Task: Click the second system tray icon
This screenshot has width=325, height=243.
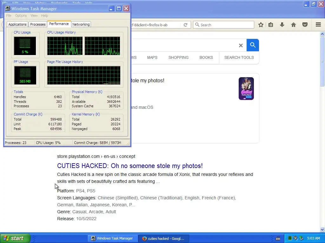Action: click(295, 239)
